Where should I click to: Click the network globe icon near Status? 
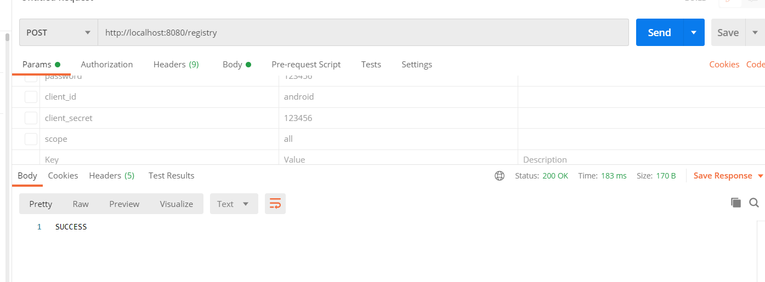[500, 176]
